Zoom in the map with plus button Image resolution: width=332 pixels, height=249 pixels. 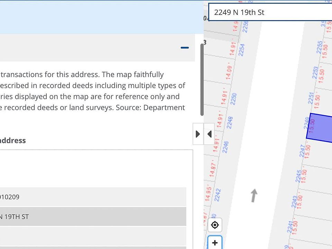coord(215,242)
